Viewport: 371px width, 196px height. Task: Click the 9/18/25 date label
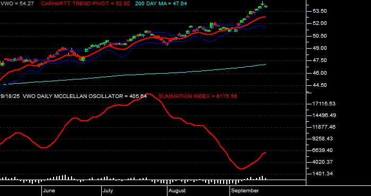click(10, 96)
